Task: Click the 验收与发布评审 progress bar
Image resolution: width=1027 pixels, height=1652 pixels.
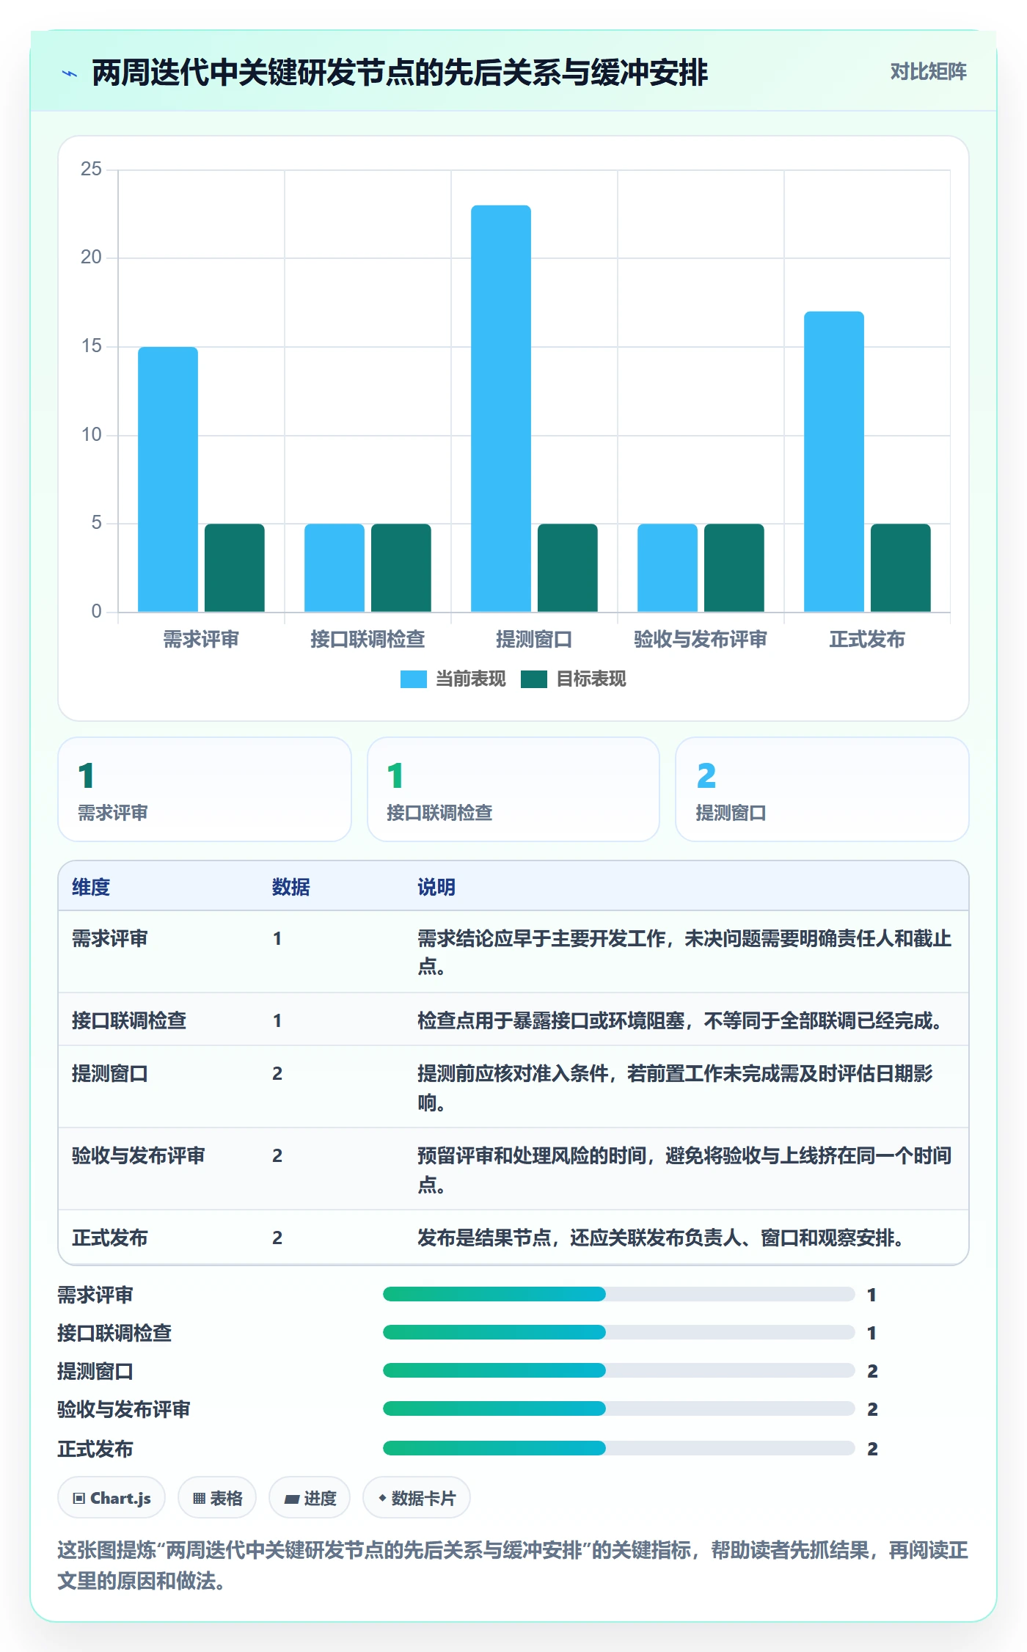Action: pyautogui.click(x=618, y=1408)
